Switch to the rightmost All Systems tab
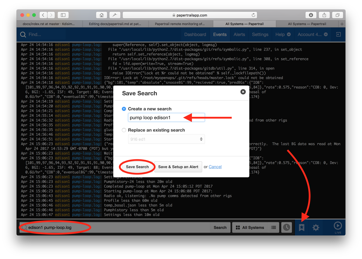The width and height of the screenshot is (362, 259). click(307, 24)
